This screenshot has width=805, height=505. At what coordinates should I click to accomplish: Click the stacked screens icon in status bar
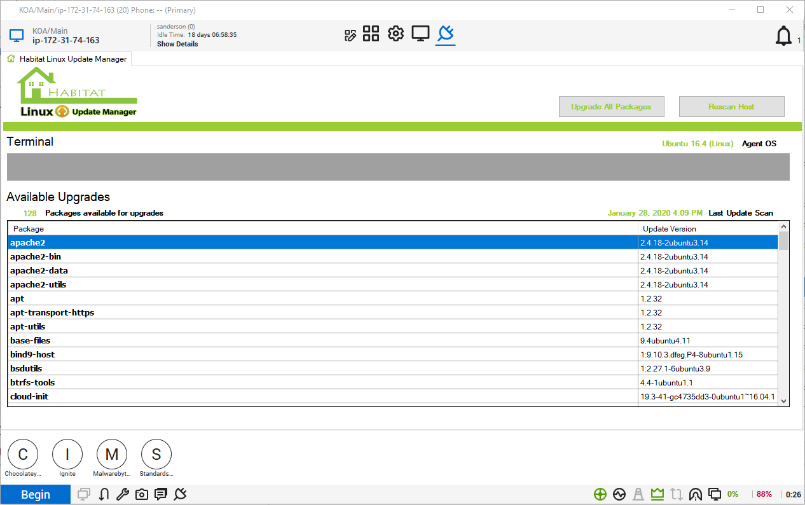[x=715, y=494]
